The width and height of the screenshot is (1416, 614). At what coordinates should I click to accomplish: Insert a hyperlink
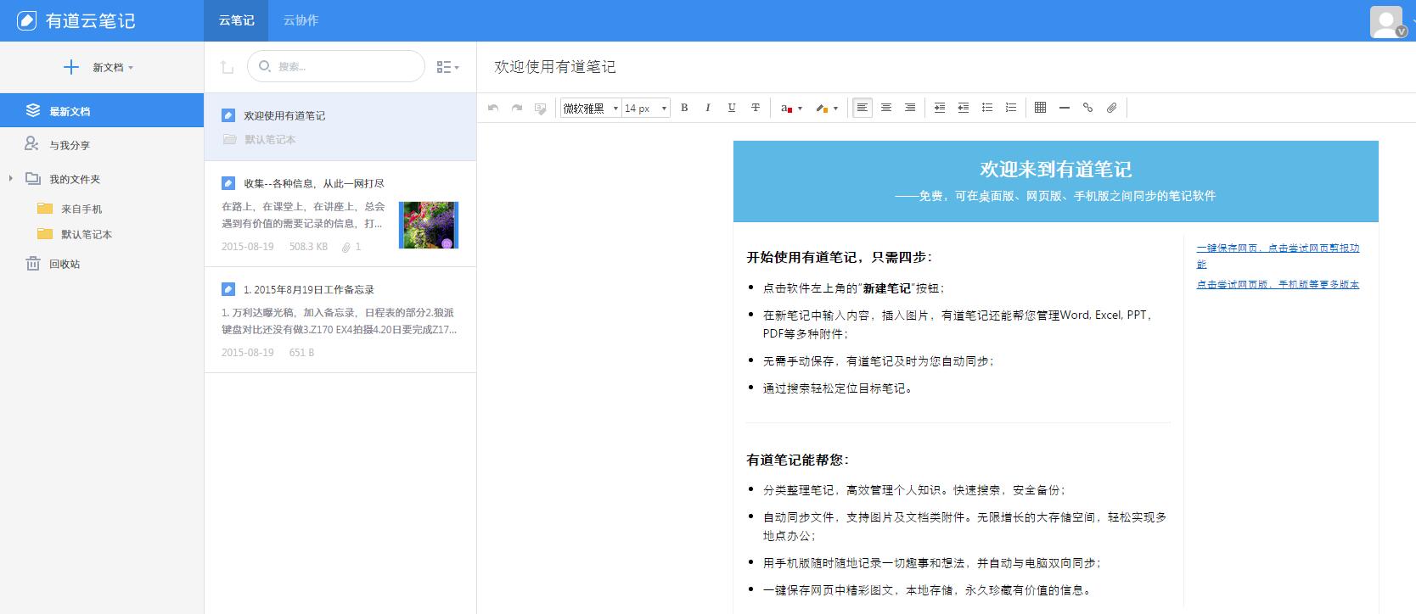pyautogui.click(x=1088, y=108)
